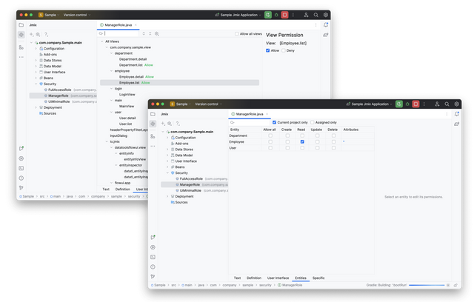Open the Project folder icon in the back window sidebar
The height and width of the screenshot is (302, 474).
21,24
